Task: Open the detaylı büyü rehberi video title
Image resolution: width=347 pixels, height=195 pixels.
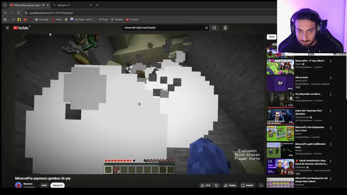Action: tap(311, 180)
